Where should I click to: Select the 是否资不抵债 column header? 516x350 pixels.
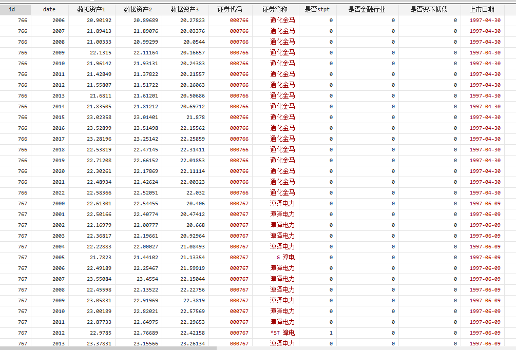(x=429, y=9)
